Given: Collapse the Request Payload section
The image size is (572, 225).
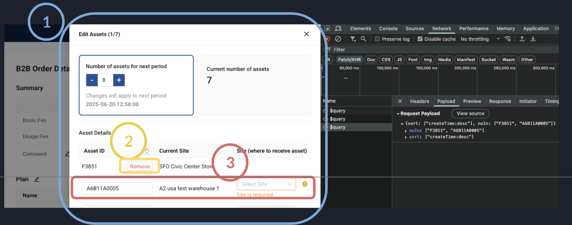Looking at the screenshot, I should click(398, 114).
